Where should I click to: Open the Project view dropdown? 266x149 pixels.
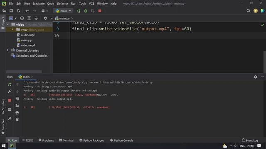point(13,18)
